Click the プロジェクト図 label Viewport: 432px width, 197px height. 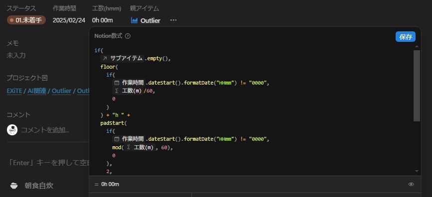point(27,78)
